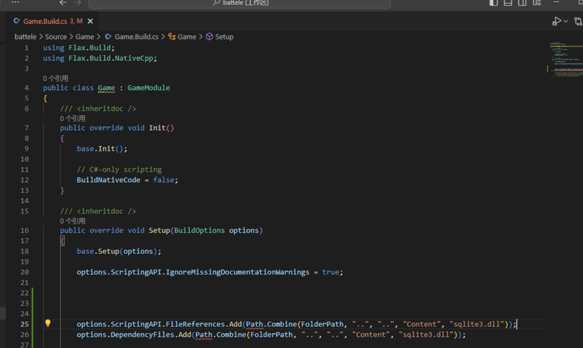Click the battele workspace search box
583x348 pixels.
click(x=239, y=3)
